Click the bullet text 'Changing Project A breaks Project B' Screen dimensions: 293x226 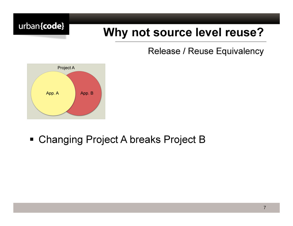pyautogui.click(x=122, y=140)
